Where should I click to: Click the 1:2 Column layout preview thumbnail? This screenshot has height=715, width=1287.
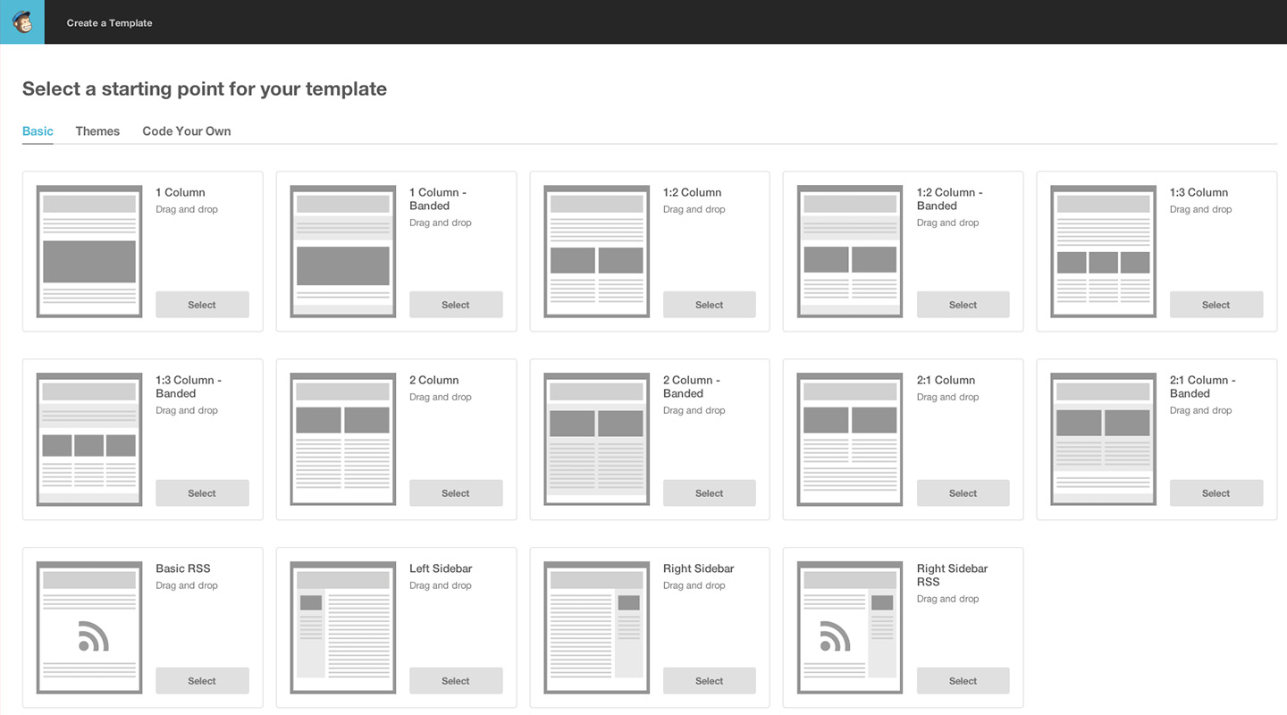pos(596,251)
